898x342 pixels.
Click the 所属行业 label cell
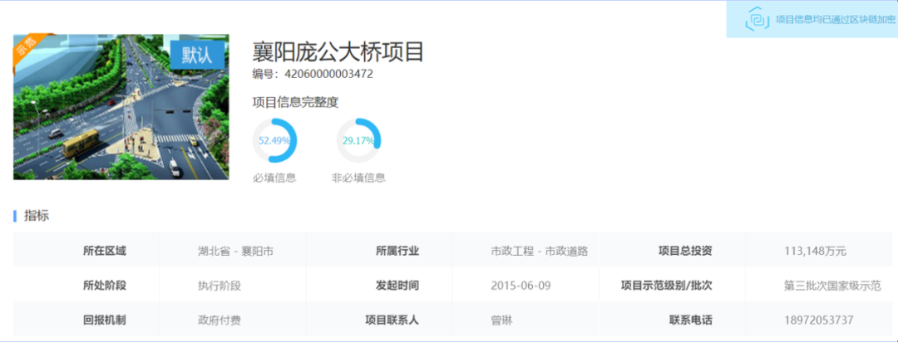pyautogui.click(x=379, y=250)
